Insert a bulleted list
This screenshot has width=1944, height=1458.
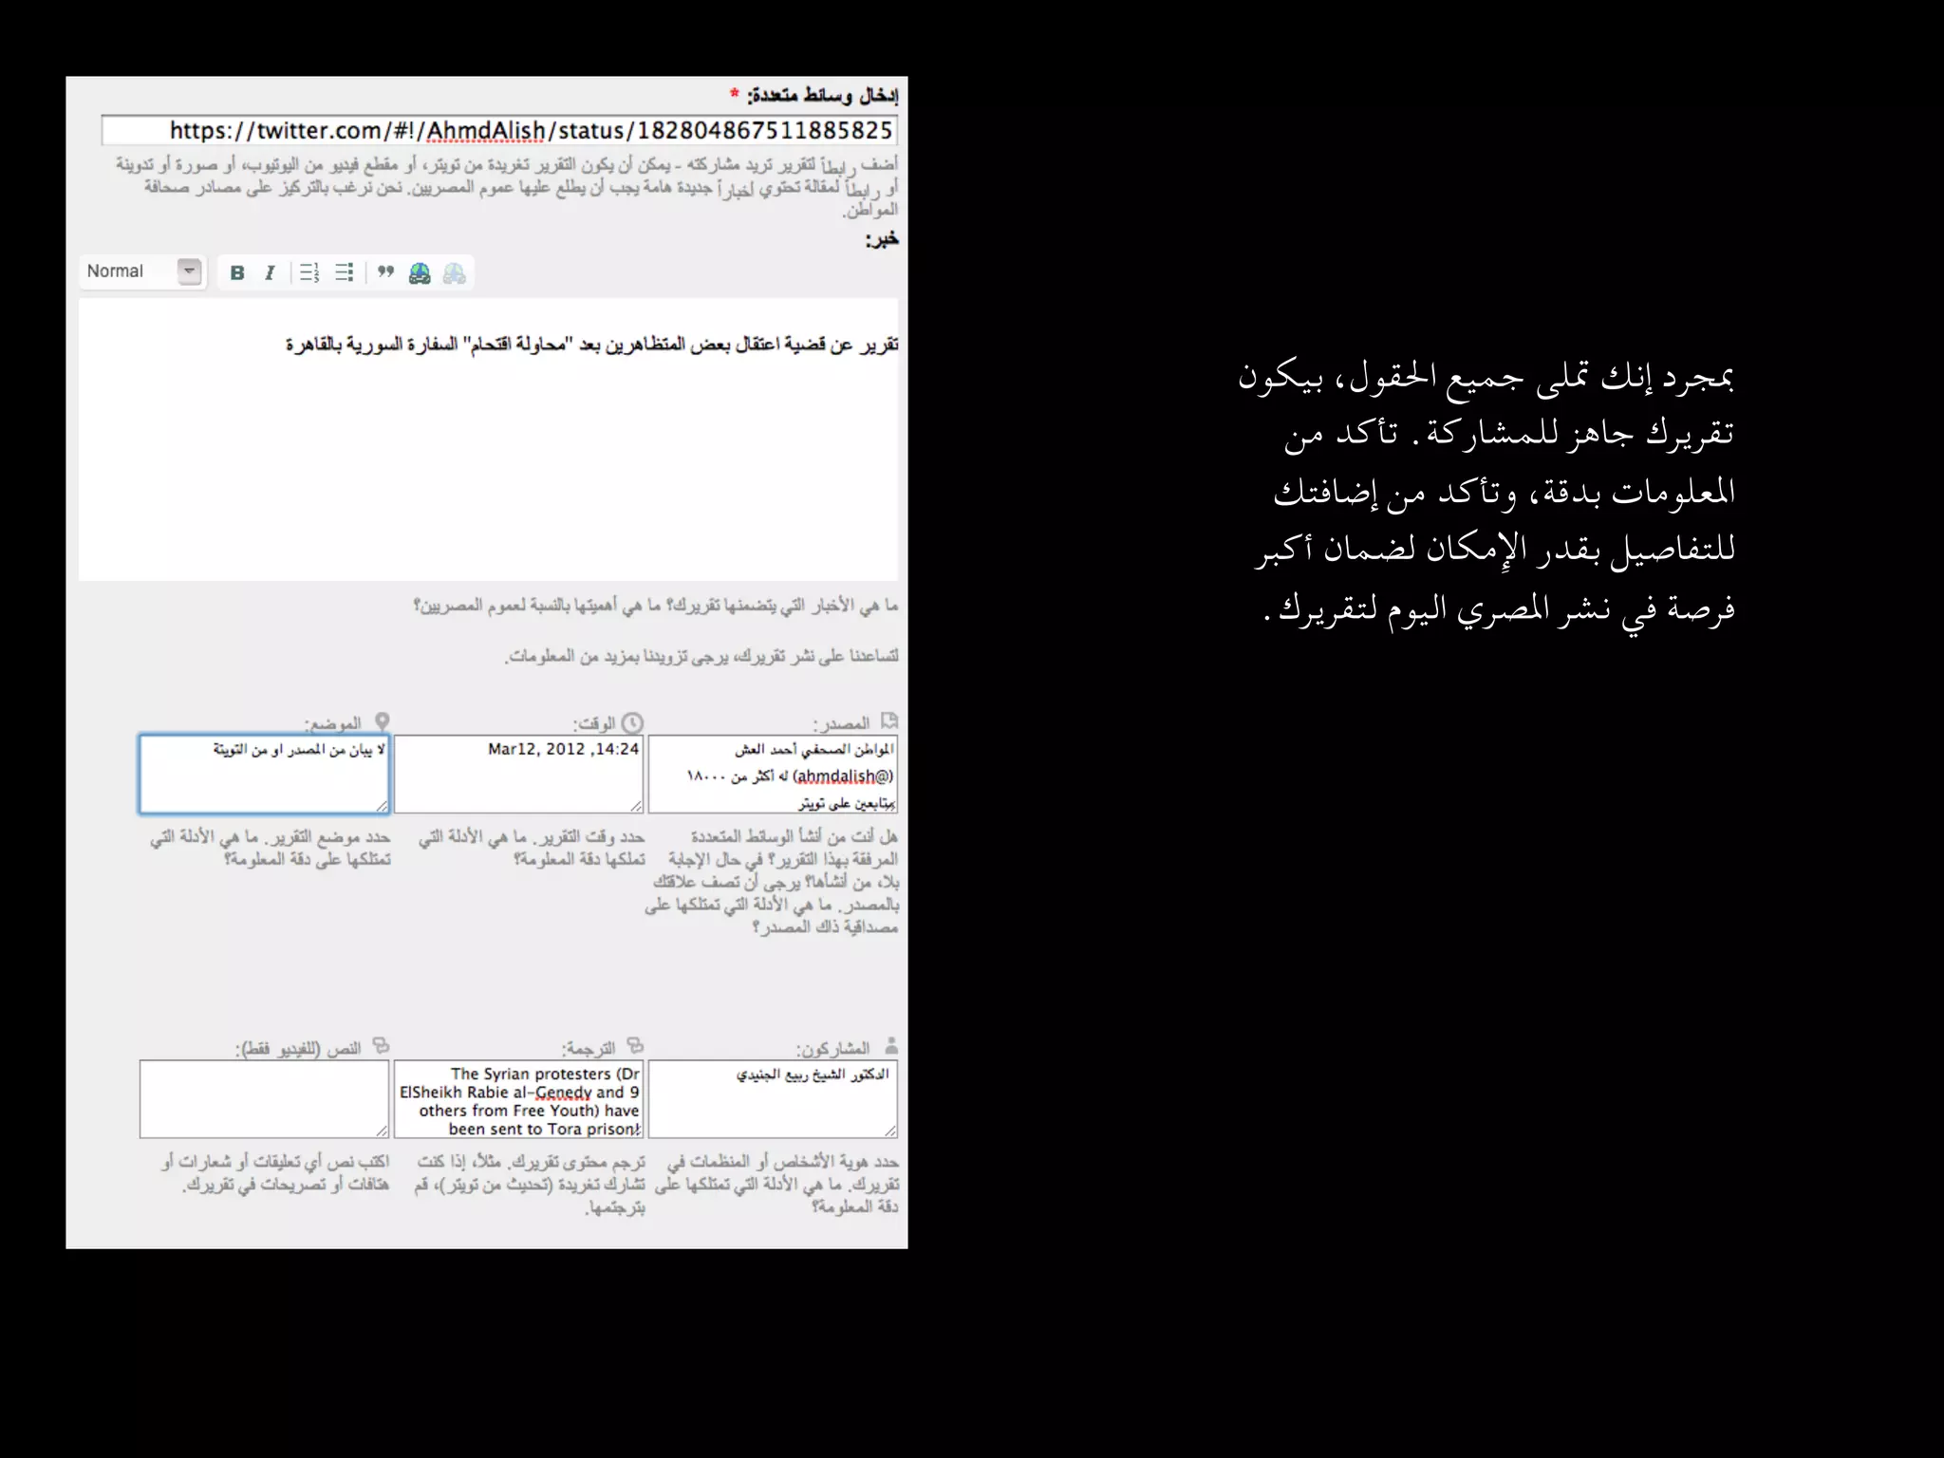pyautogui.click(x=345, y=273)
